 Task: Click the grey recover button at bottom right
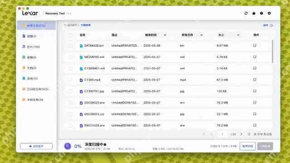[x=265, y=146]
